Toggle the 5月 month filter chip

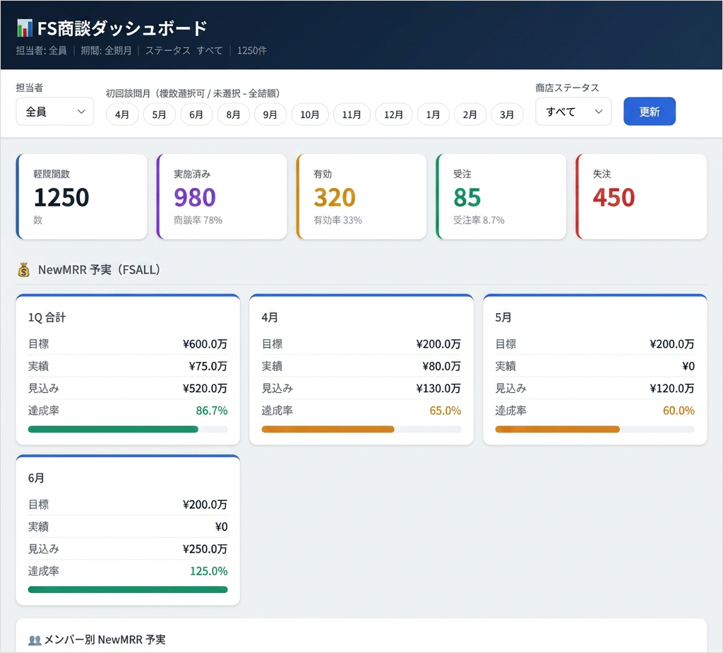159,114
